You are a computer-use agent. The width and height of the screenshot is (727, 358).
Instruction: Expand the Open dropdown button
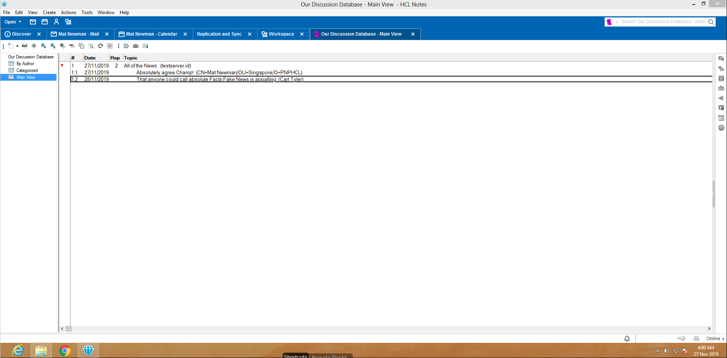[13, 22]
